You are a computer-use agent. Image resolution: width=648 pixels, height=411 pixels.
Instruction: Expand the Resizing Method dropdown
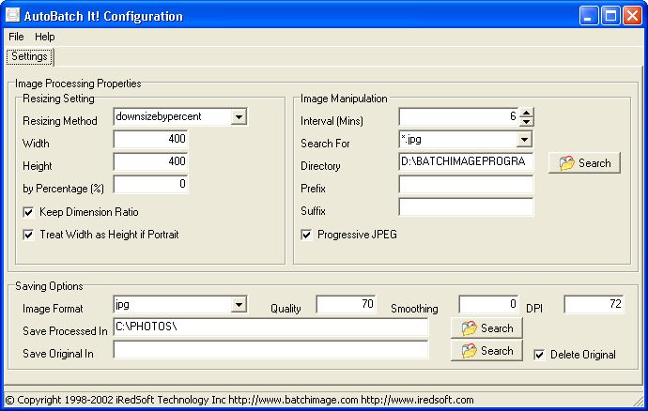tap(239, 117)
